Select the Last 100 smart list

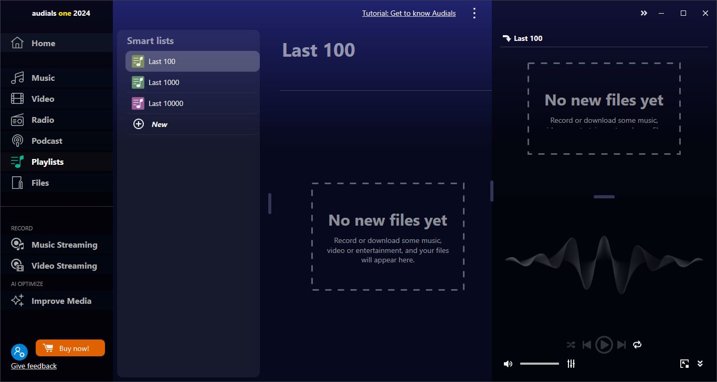point(192,61)
